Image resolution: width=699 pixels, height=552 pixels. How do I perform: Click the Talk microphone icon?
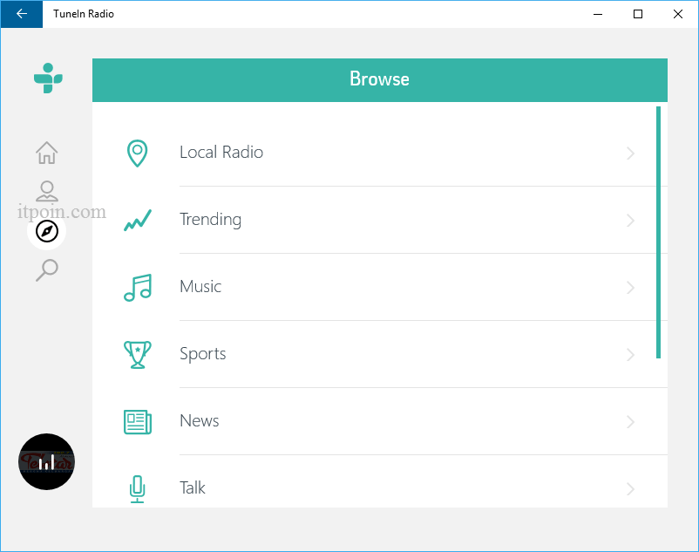138,488
